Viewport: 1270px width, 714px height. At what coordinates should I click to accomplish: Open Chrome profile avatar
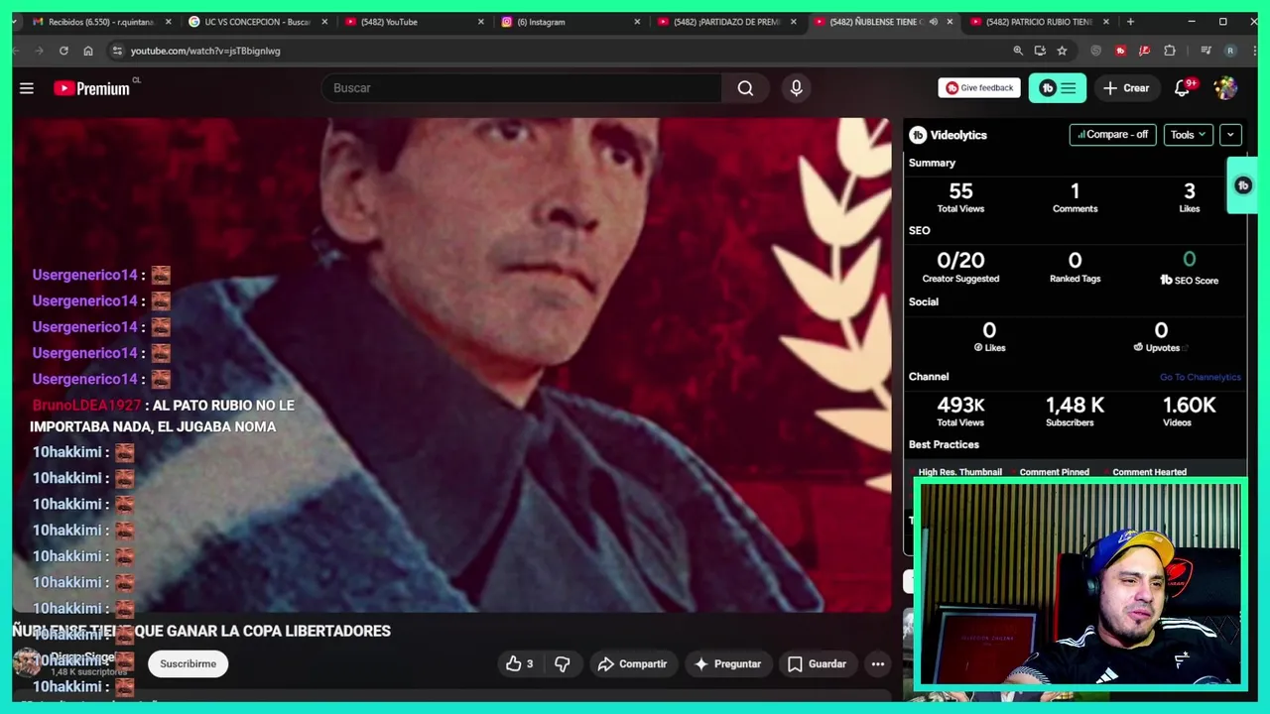pyautogui.click(x=1230, y=51)
